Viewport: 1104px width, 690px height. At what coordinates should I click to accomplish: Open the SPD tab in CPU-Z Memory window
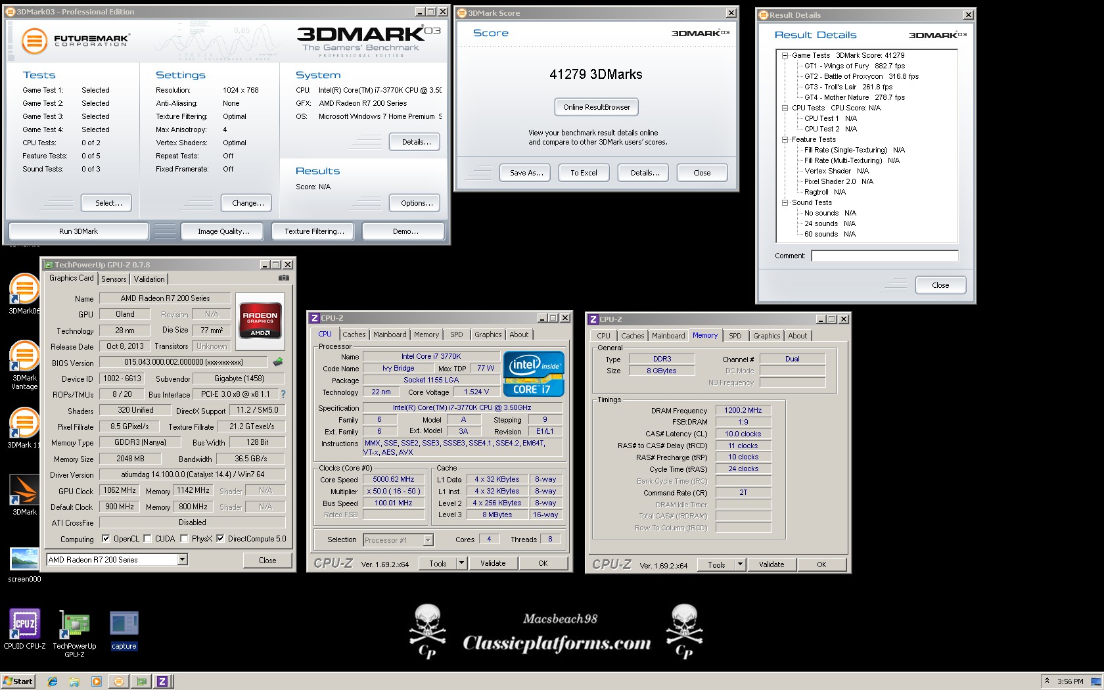click(735, 336)
